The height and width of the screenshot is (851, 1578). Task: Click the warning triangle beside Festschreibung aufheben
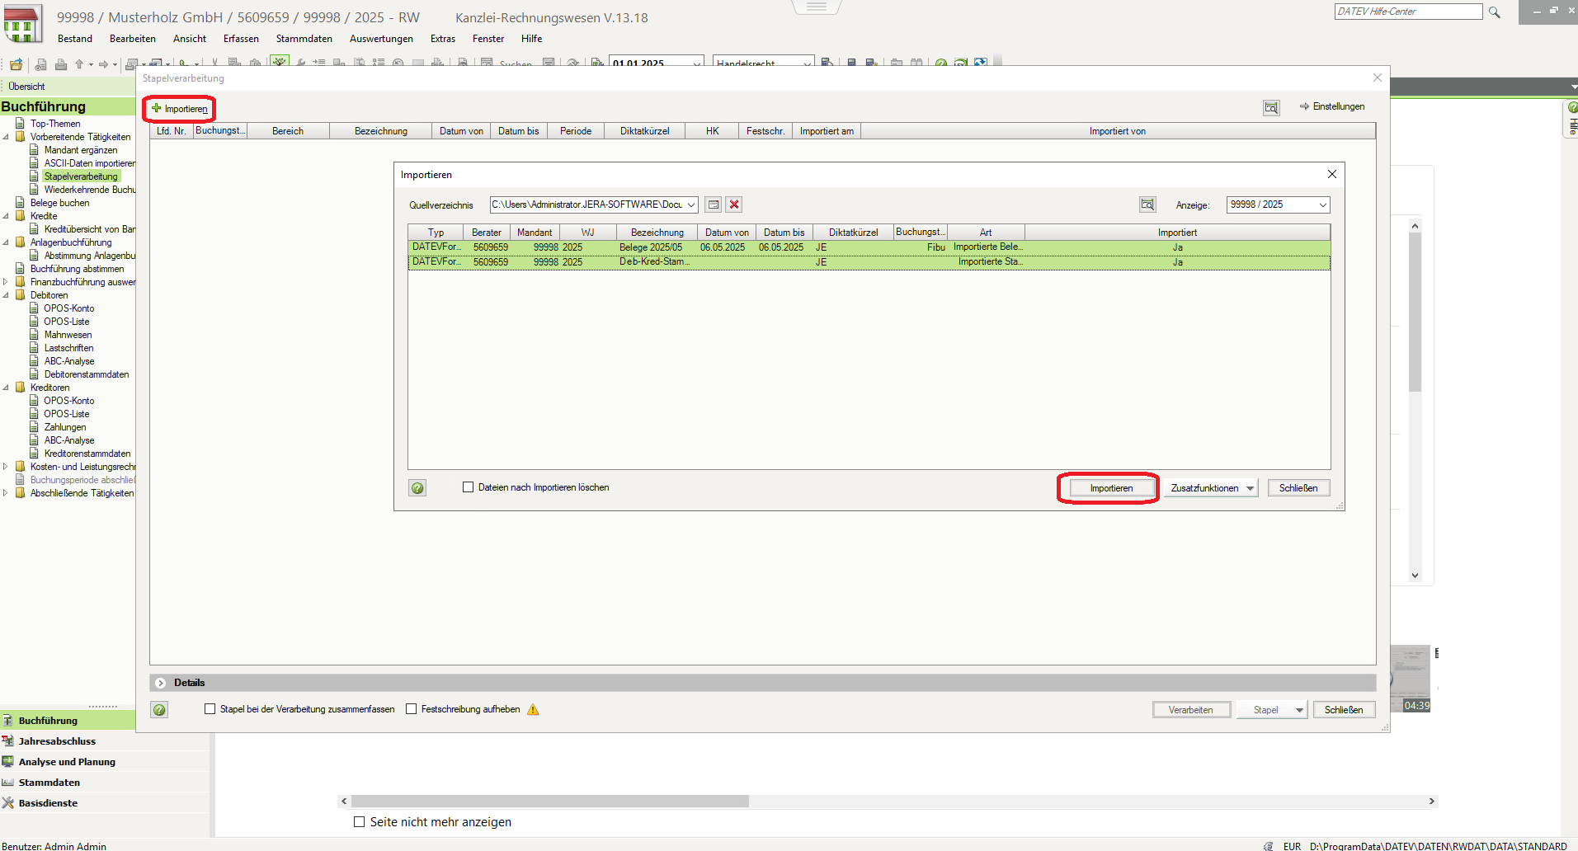click(x=533, y=710)
